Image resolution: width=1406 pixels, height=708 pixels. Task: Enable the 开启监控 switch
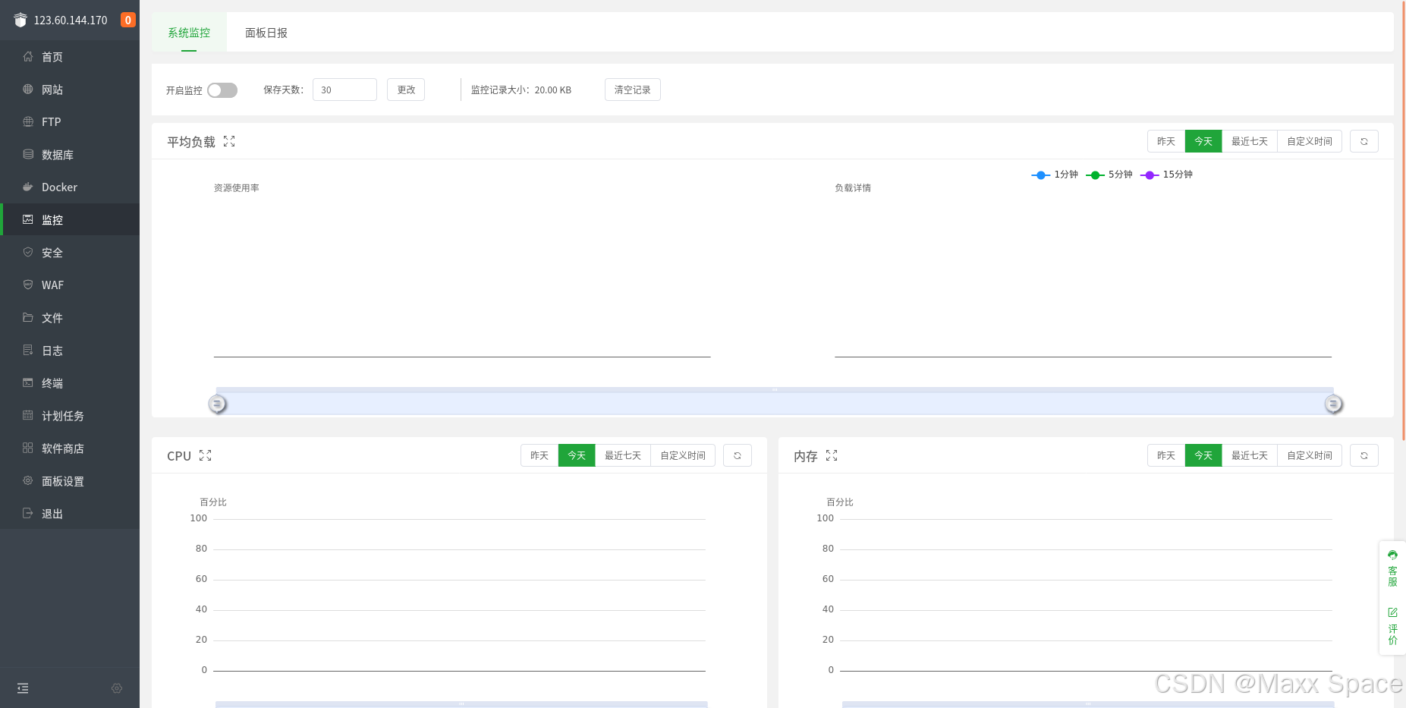pos(222,90)
